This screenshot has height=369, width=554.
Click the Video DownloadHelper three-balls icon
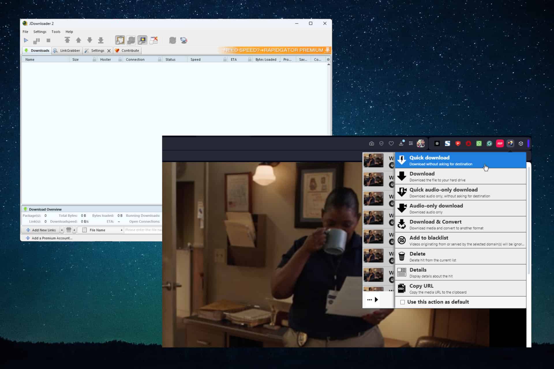[510, 143]
